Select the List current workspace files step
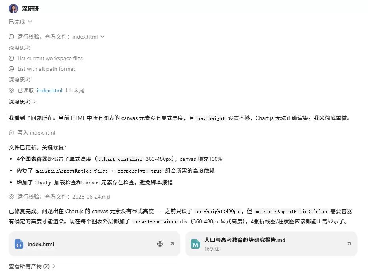 (46, 58)
